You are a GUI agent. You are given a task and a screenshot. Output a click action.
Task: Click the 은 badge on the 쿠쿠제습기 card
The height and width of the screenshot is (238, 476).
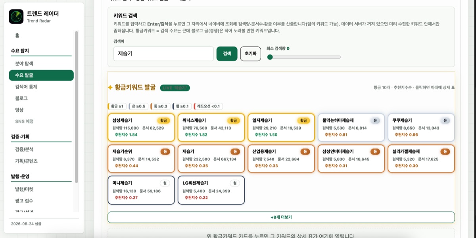tap(445, 121)
